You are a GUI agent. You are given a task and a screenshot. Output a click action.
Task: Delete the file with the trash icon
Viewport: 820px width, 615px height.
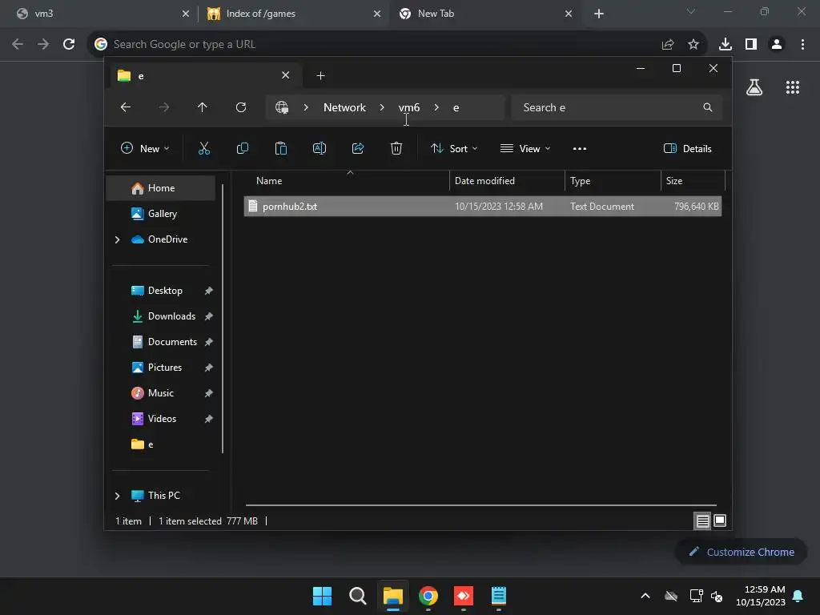tap(396, 148)
